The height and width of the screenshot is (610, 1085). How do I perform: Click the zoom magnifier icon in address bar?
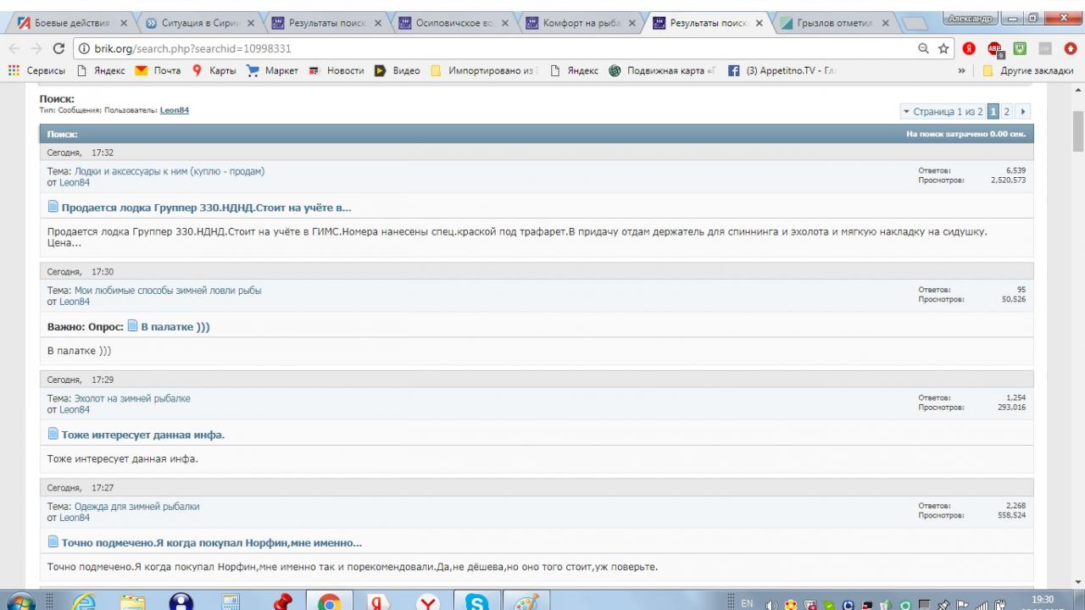click(x=923, y=49)
